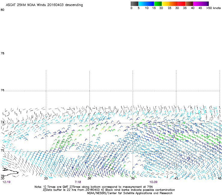Click the latitude label '72' on the left axis

coord(2,150)
